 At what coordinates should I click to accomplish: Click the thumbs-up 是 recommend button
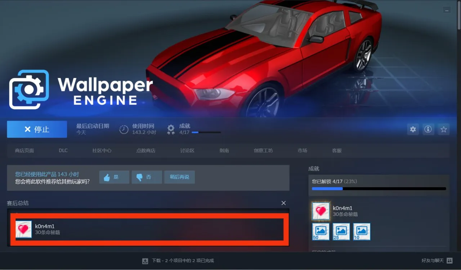[114, 177]
